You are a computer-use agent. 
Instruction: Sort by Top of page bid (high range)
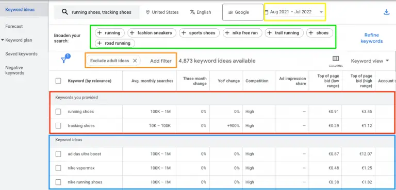tap(361, 81)
